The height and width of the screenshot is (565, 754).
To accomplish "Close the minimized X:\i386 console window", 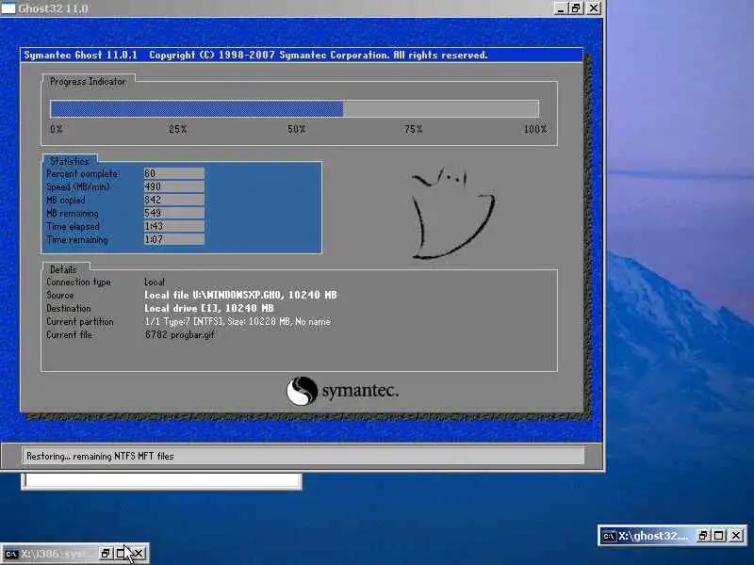I will point(138,554).
